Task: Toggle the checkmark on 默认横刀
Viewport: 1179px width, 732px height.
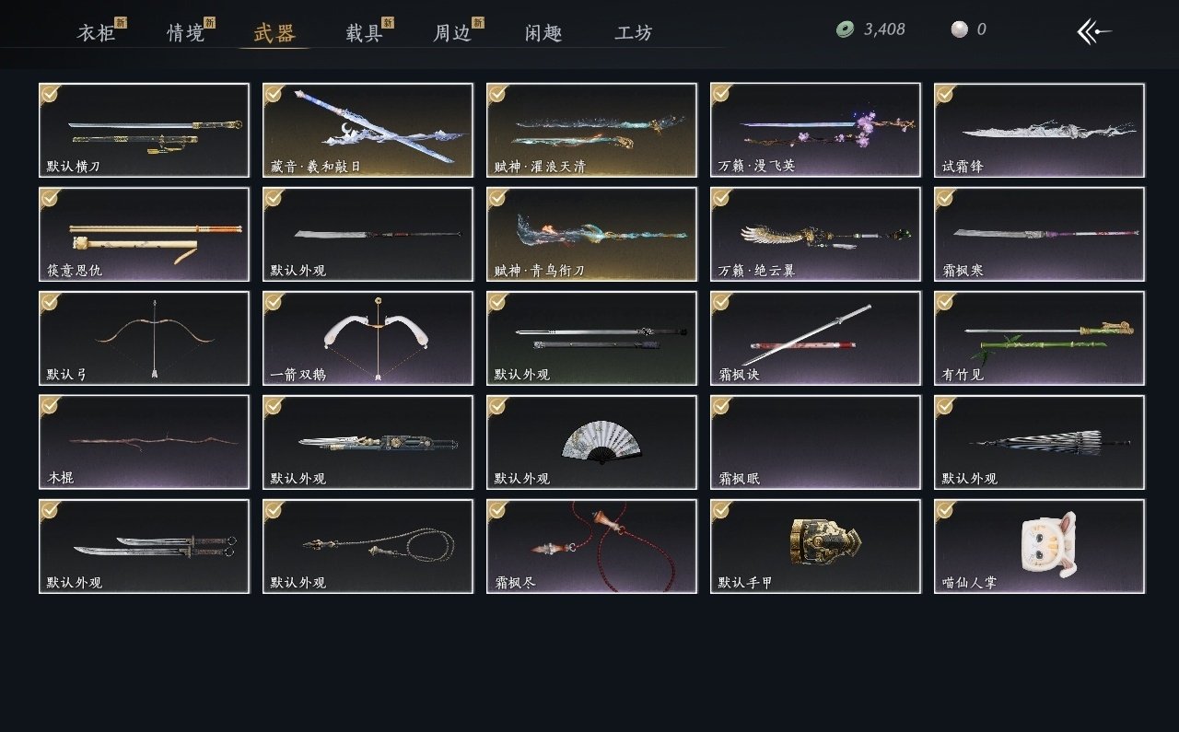Action: 50,93
